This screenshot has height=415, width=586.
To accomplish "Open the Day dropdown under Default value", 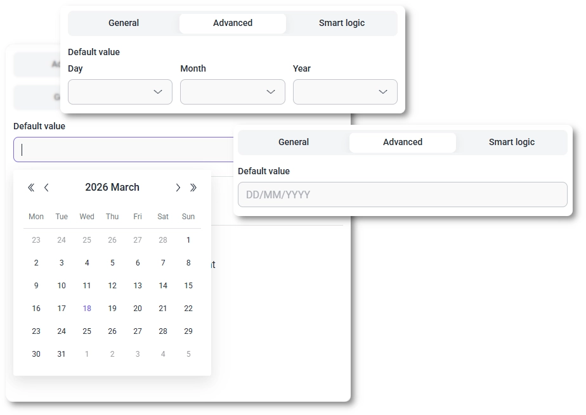I will pyautogui.click(x=120, y=92).
